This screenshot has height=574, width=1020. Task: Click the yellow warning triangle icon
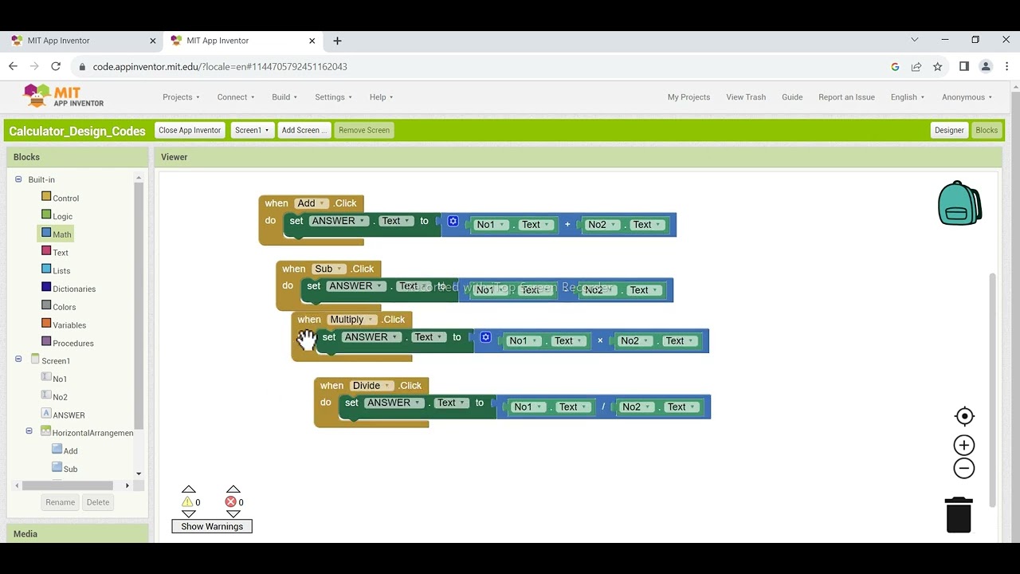[187, 502]
